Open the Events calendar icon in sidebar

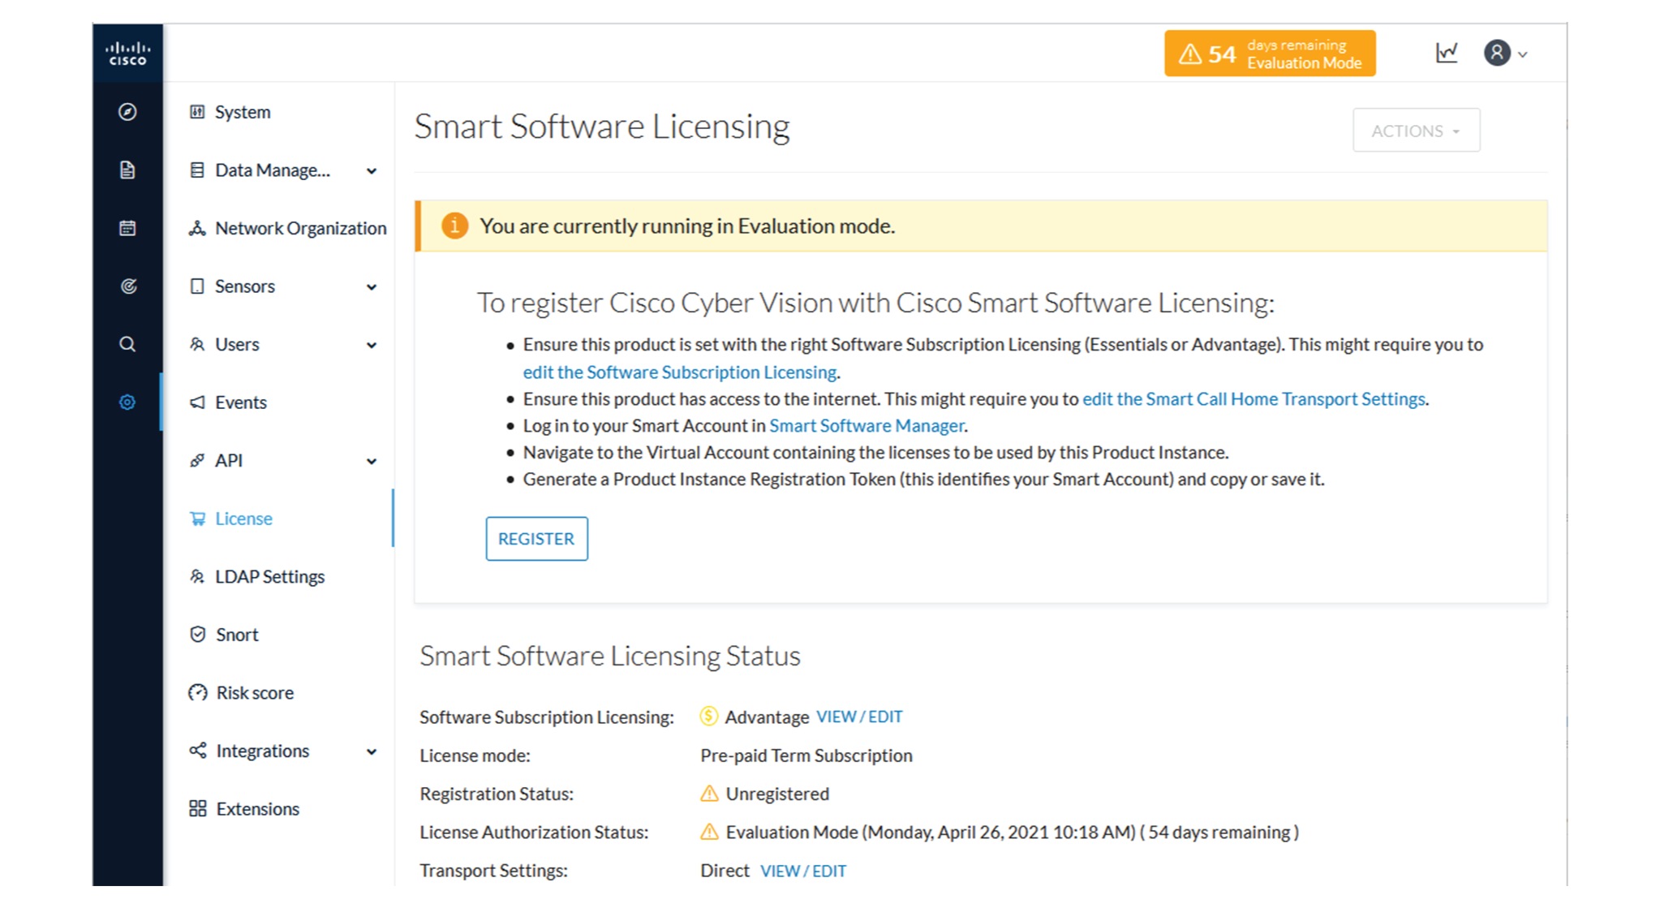click(127, 228)
